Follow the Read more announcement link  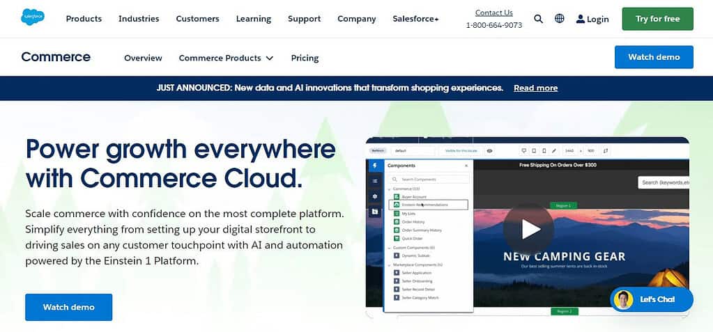point(536,88)
